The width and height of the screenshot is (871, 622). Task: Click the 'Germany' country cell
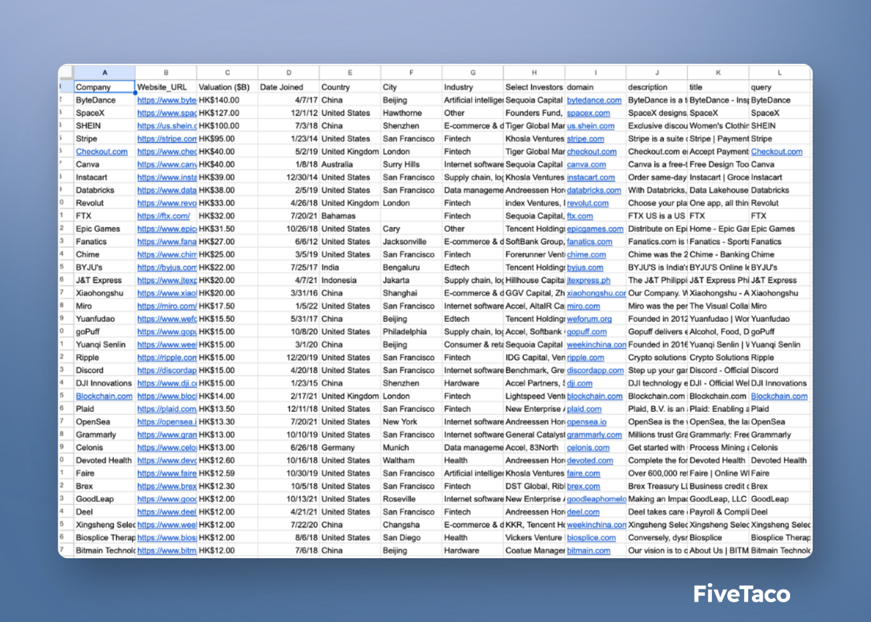(x=350, y=448)
